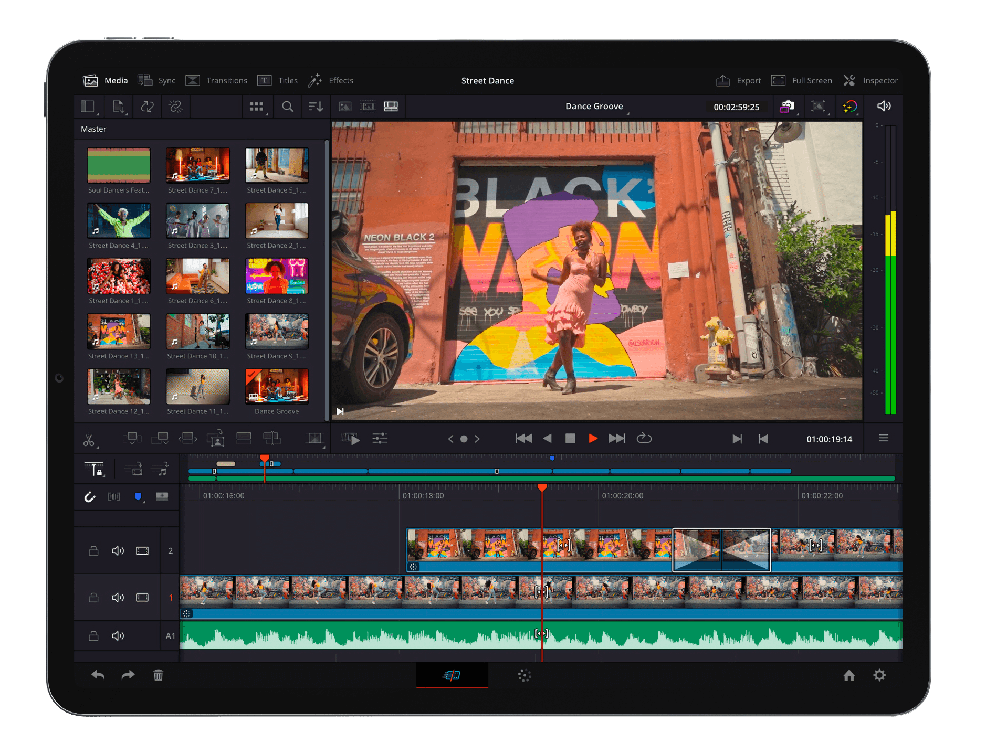986x754 pixels.
Task: Click the undo arrow icon
Action: [98, 675]
